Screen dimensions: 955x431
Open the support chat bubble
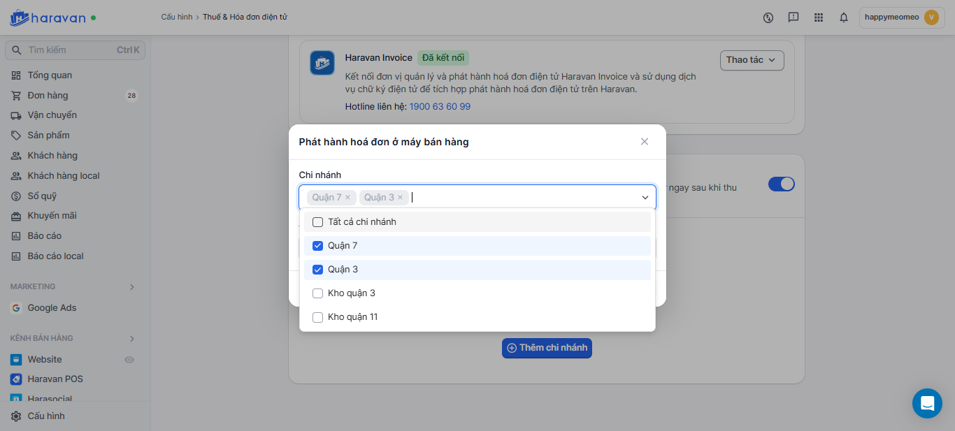tap(927, 403)
